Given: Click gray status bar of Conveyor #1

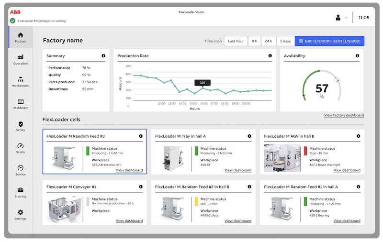Looking at the screenshot, I should click(x=88, y=201).
